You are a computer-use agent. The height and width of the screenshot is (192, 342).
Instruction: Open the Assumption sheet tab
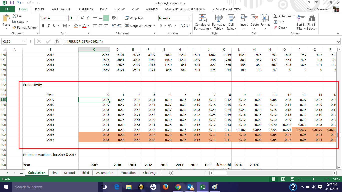click(105, 173)
